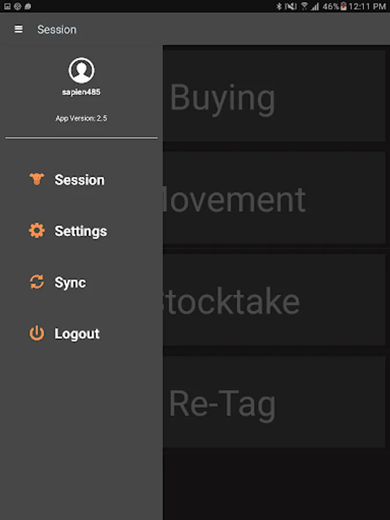Select the Stocktake session tile

(274, 300)
